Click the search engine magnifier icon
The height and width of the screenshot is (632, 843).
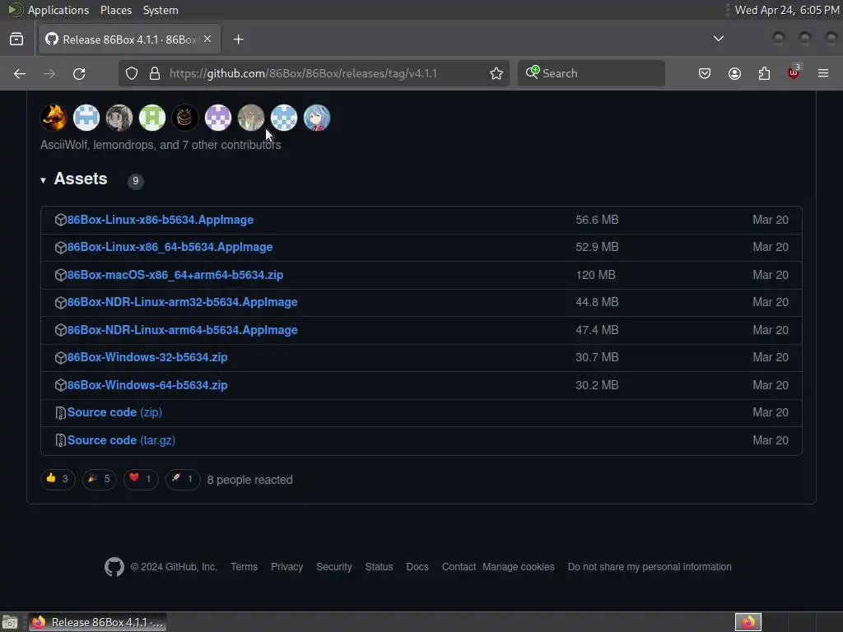[533, 72]
